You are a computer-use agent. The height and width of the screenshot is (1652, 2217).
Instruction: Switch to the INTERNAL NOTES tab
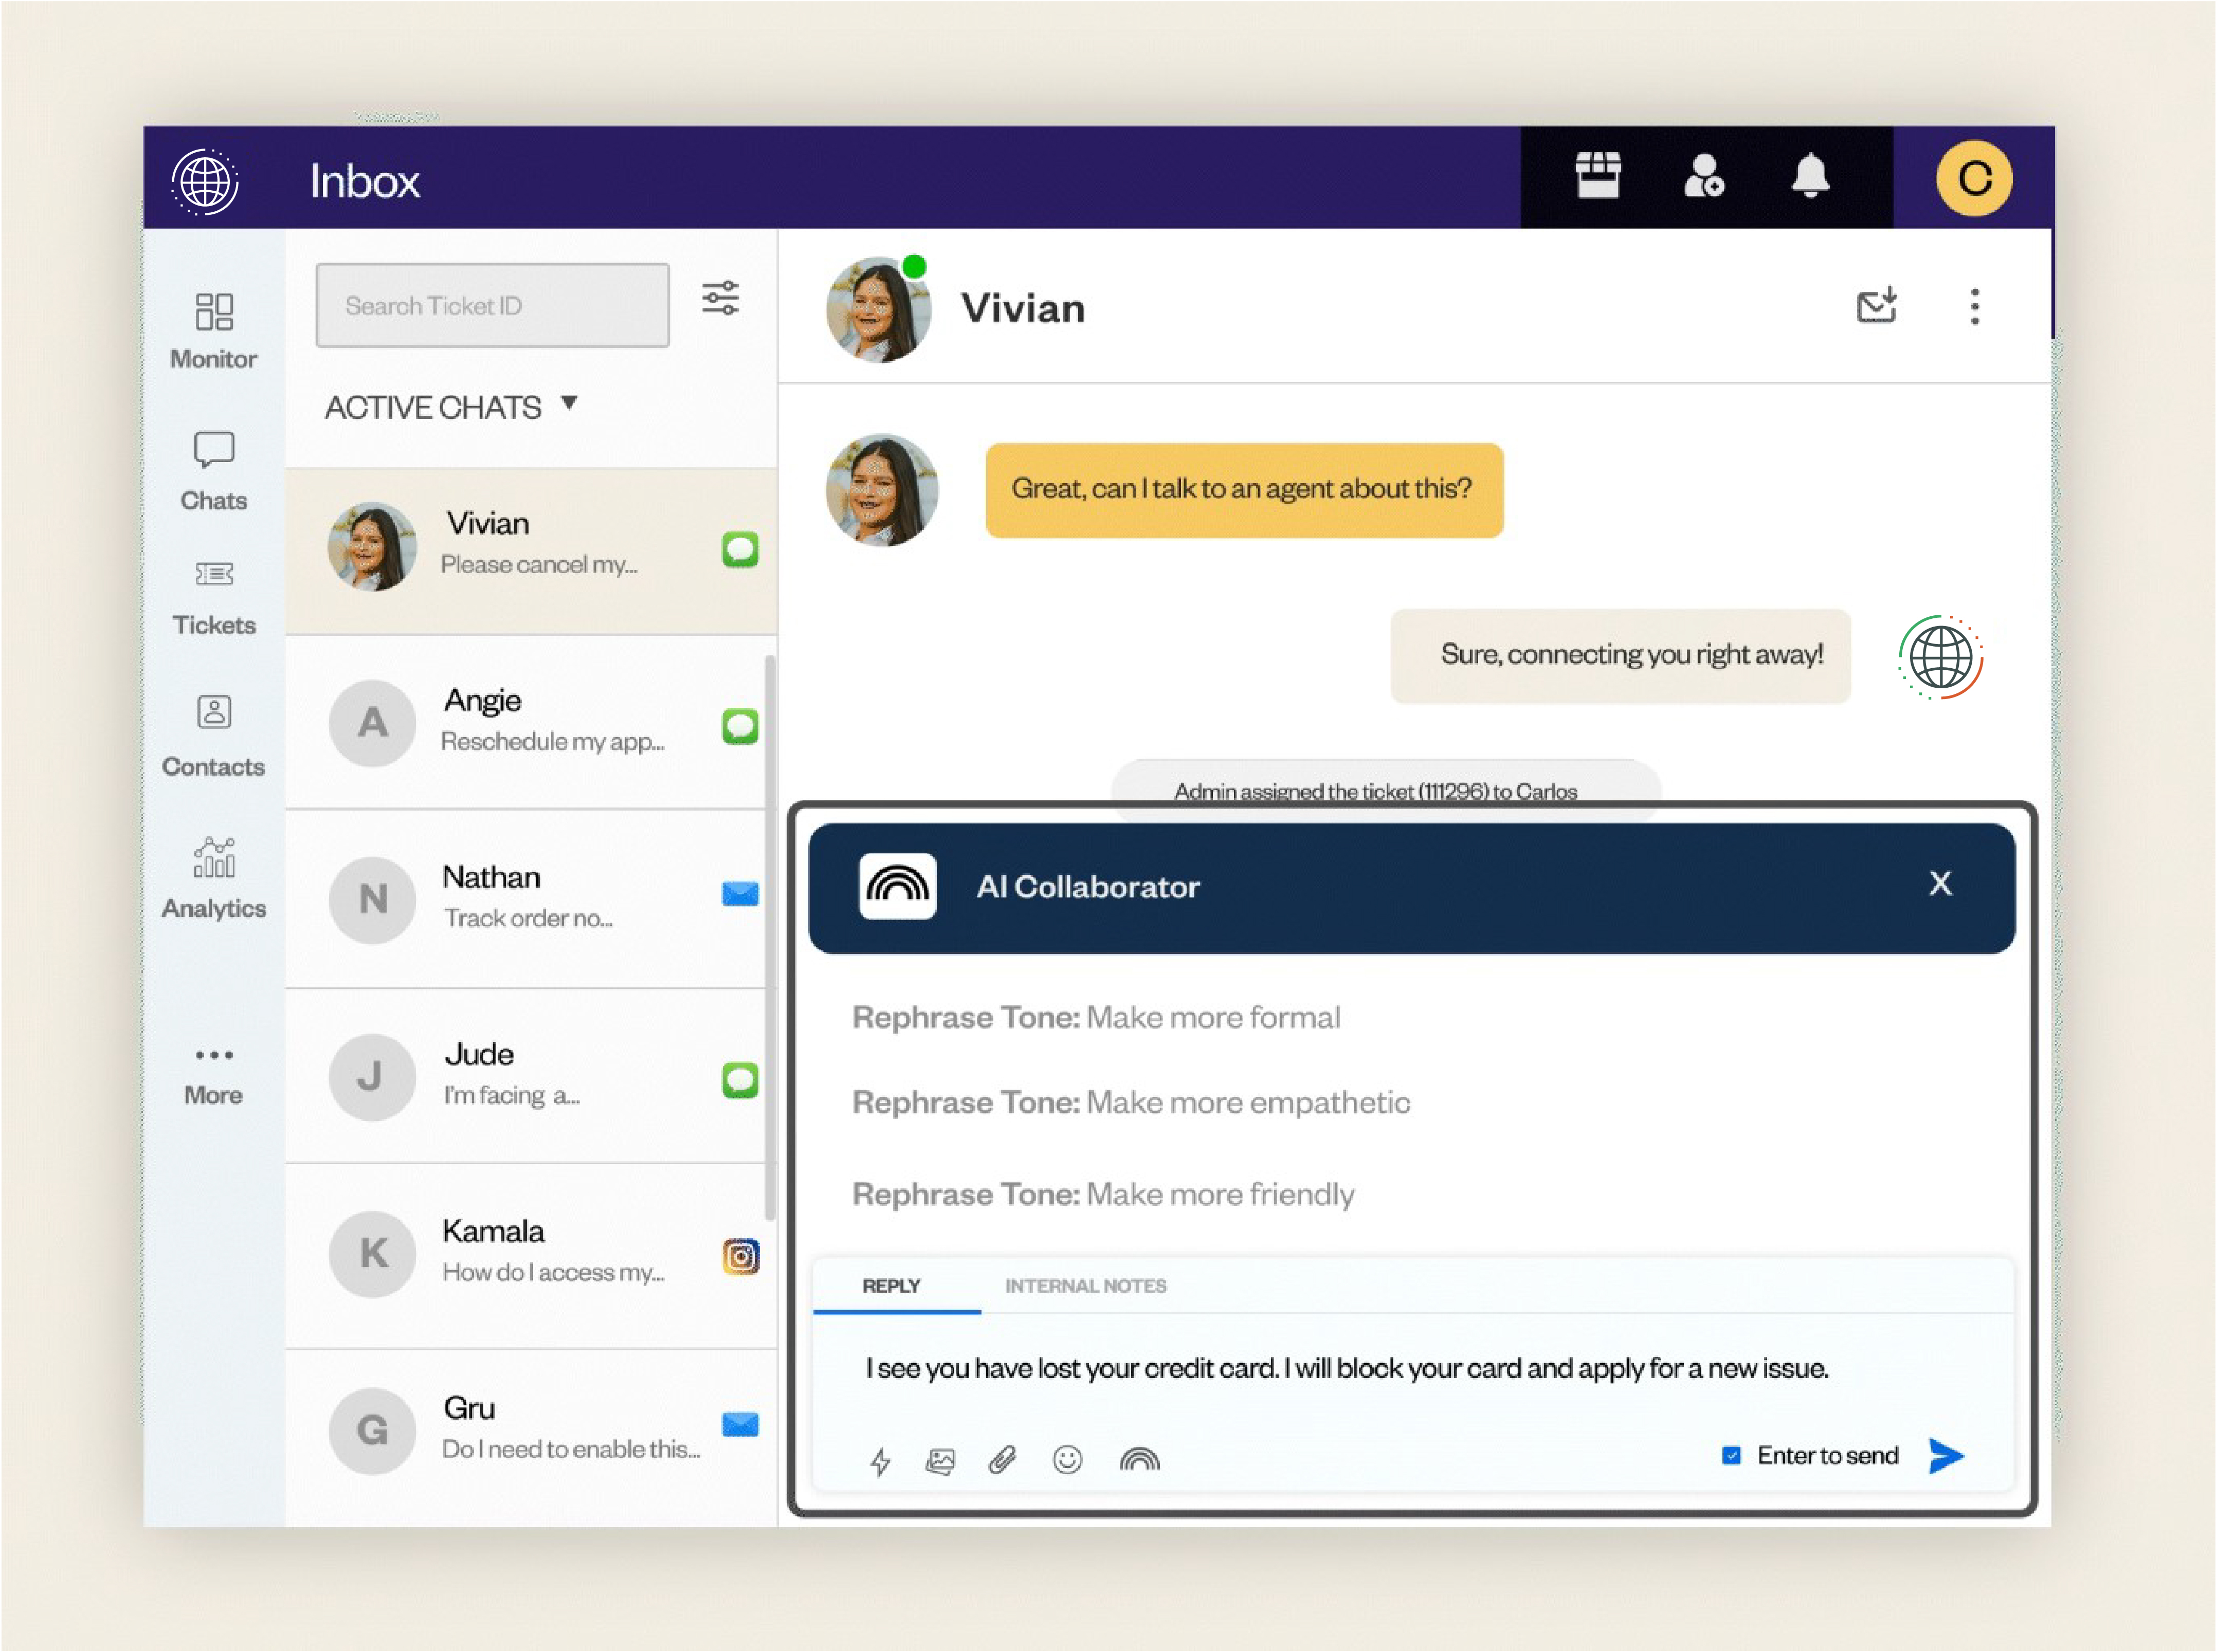pos(1085,1286)
